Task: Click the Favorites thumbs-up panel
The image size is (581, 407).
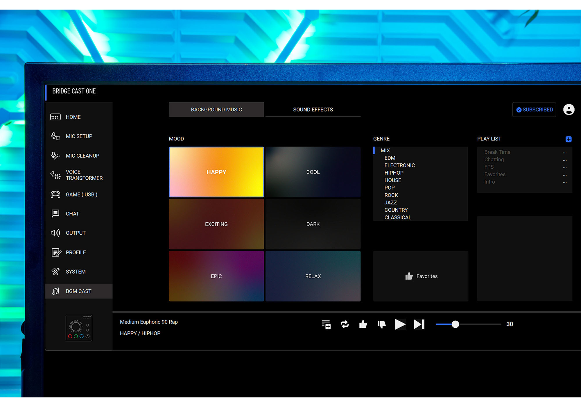Action: [x=421, y=276]
